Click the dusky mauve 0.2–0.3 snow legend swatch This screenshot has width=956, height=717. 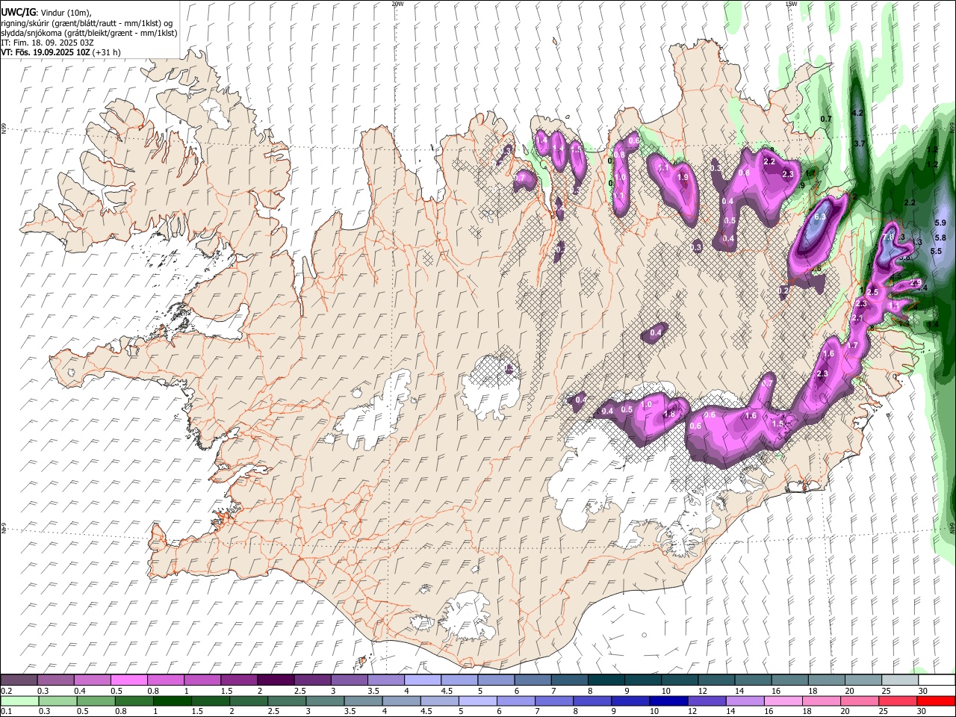tap(19, 680)
